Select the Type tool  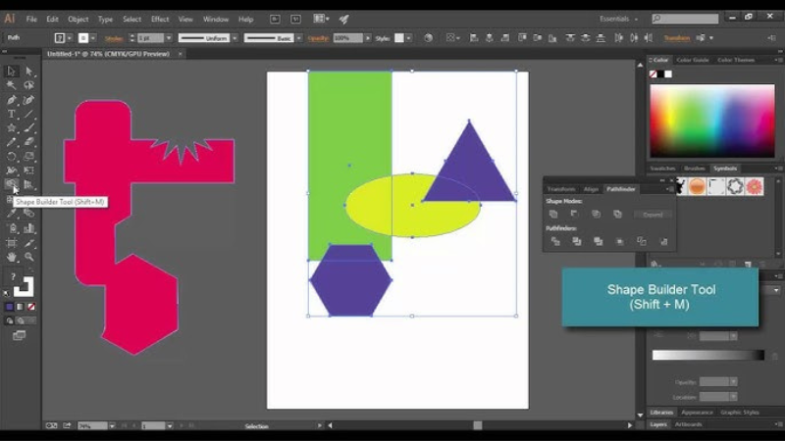point(11,114)
